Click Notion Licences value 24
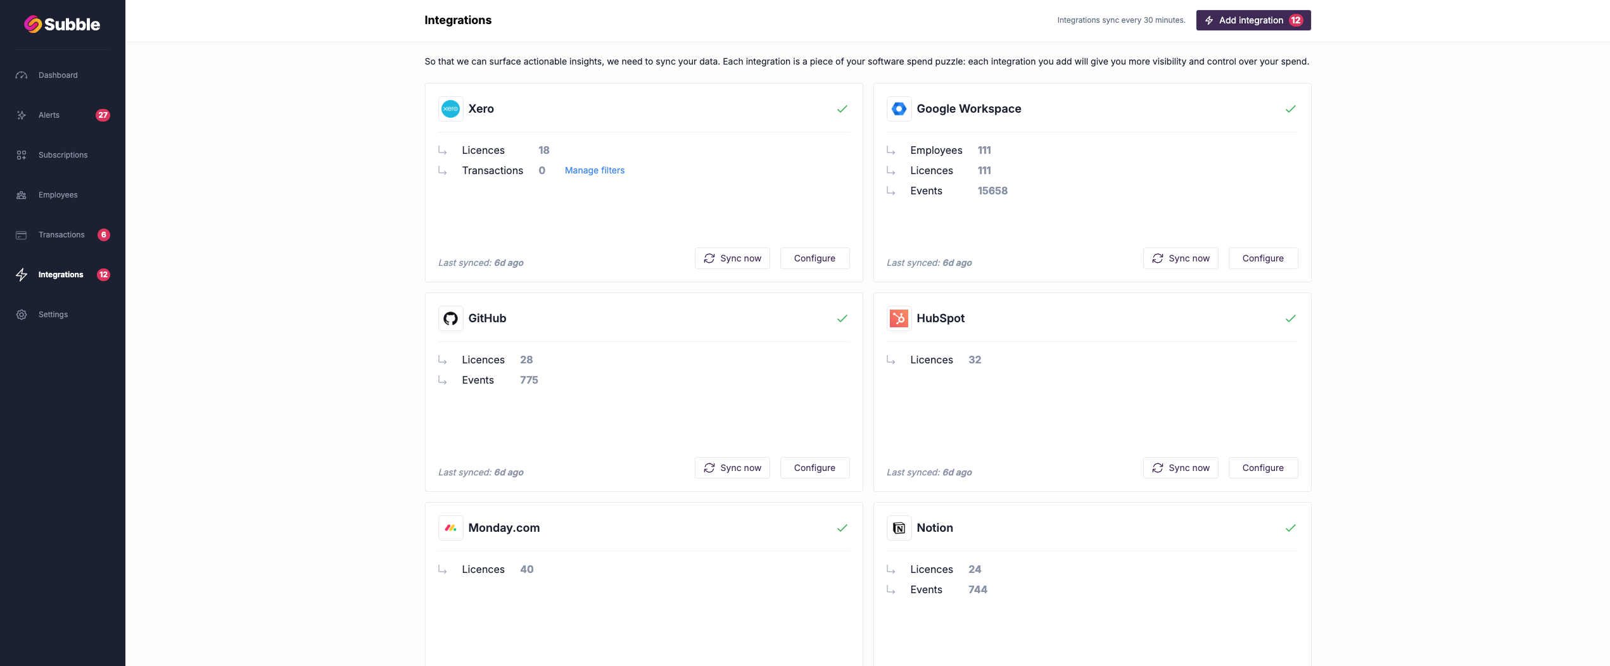Image resolution: width=1610 pixels, height=666 pixels. pos(975,569)
